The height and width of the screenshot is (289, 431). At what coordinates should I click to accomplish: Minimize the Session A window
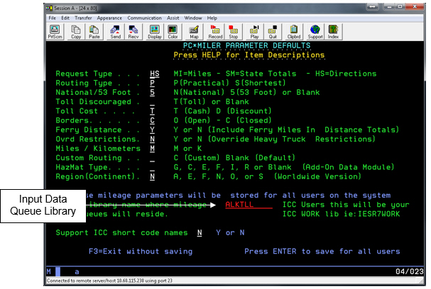click(389, 6)
